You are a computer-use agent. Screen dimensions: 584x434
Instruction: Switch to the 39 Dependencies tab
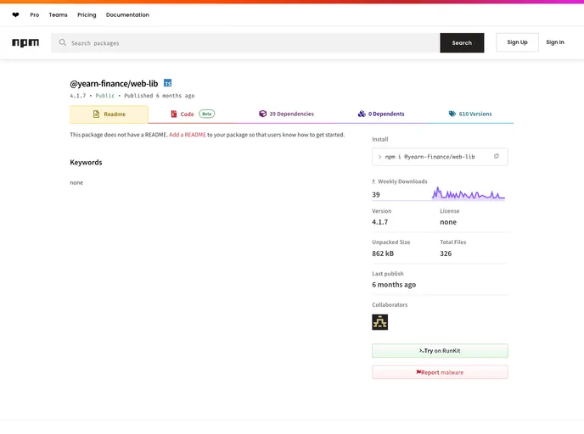click(286, 114)
